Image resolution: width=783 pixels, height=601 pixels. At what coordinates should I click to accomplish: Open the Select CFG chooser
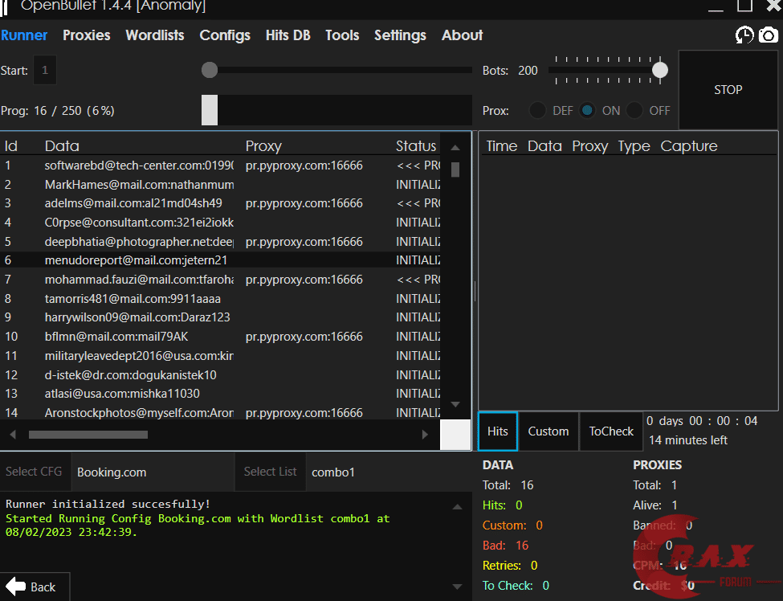(34, 472)
